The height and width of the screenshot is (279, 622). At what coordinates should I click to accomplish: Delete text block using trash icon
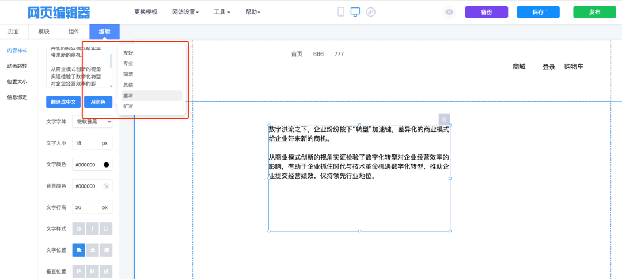click(x=444, y=119)
